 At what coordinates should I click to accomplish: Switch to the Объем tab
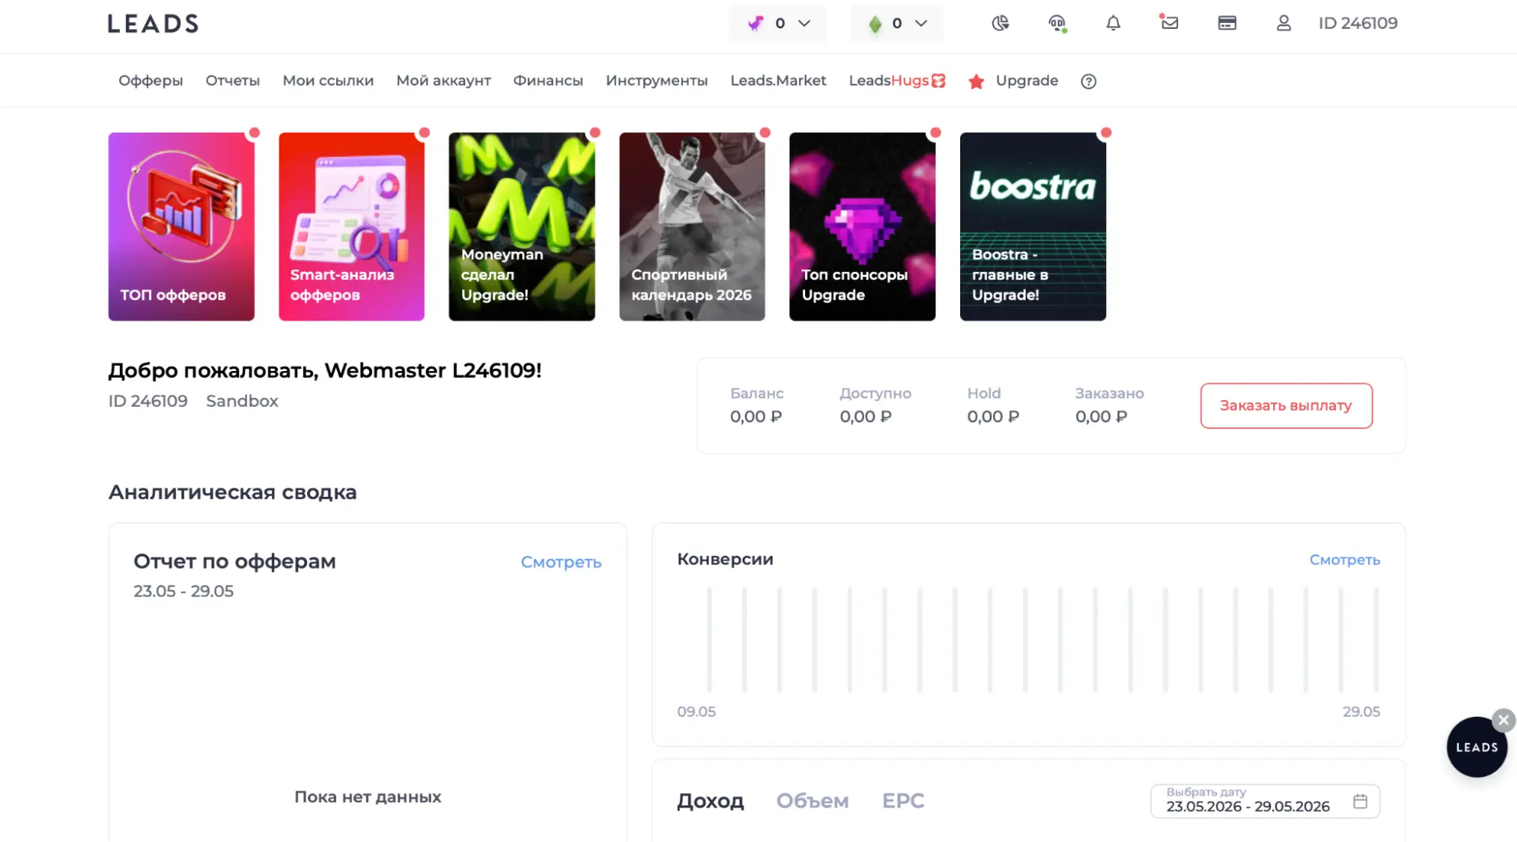812,801
